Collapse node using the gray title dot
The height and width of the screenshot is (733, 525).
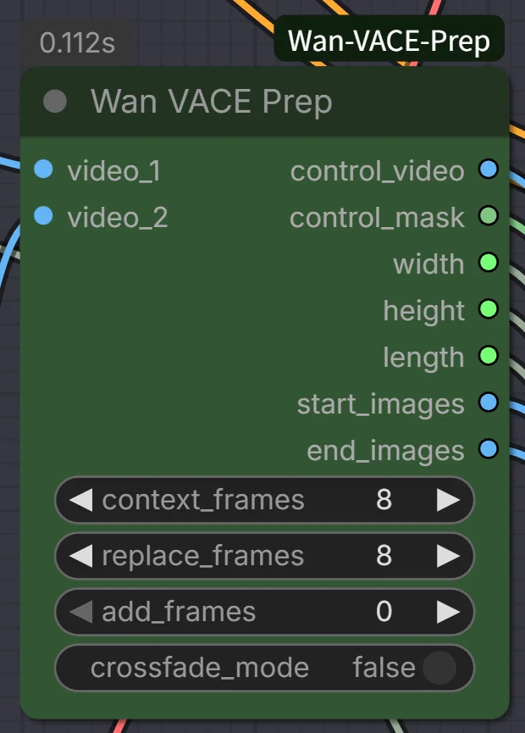pos(55,102)
